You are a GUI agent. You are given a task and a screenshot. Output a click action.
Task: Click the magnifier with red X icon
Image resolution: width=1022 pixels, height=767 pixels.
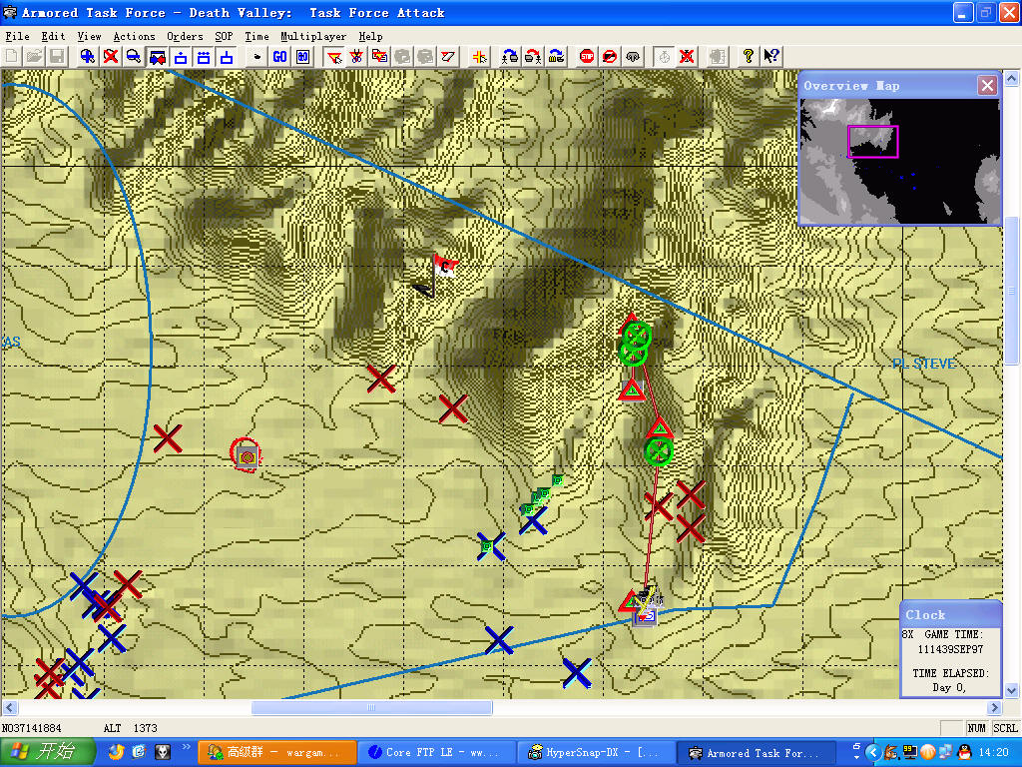tap(111, 57)
